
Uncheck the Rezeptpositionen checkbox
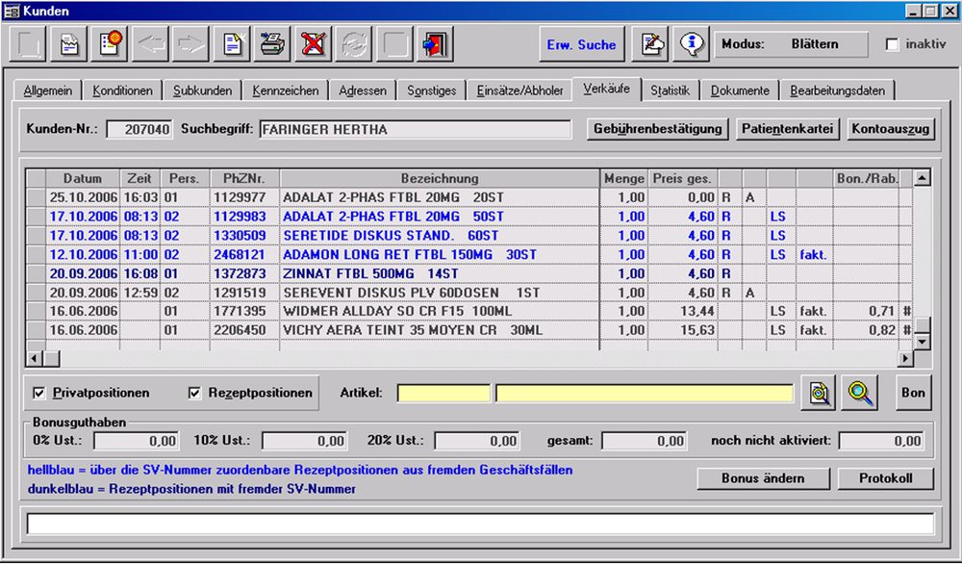pyautogui.click(x=195, y=393)
